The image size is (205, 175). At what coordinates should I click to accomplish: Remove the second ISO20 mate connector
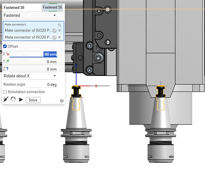point(60,37)
